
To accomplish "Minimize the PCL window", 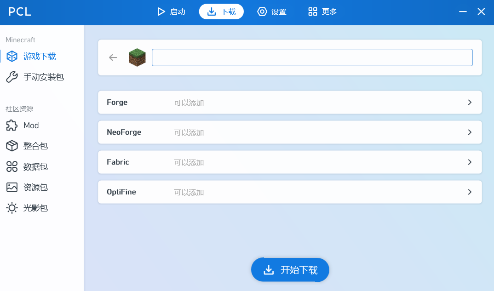I will tap(463, 11).
